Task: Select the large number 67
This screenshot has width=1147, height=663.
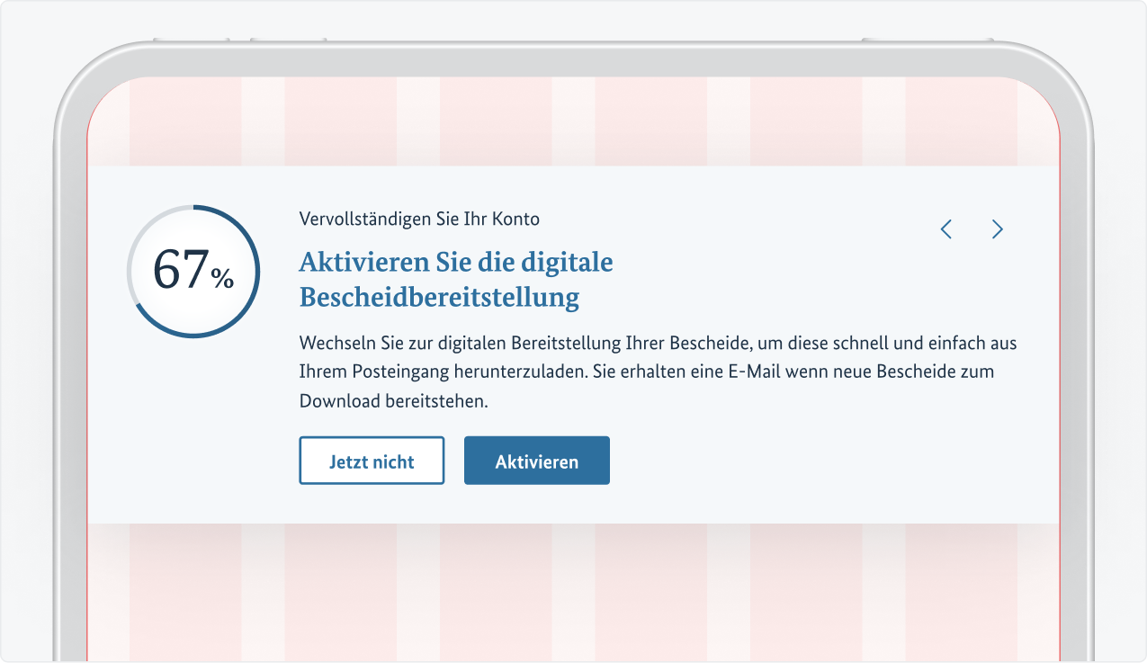Action: click(x=181, y=269)
